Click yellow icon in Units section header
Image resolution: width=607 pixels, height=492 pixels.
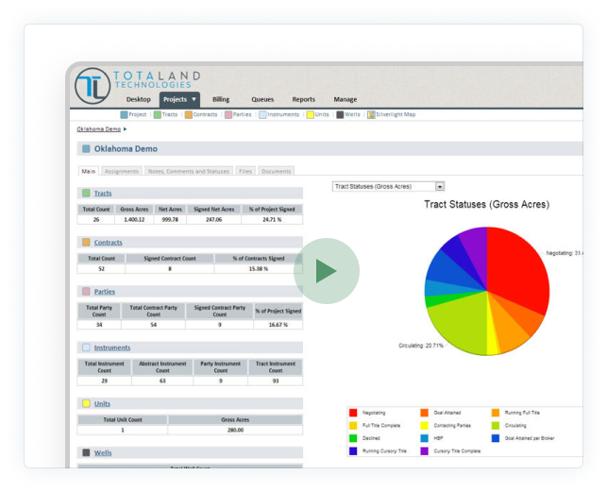86,403
